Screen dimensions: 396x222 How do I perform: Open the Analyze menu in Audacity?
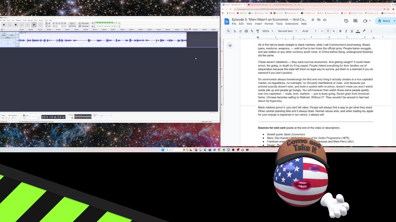41,20
